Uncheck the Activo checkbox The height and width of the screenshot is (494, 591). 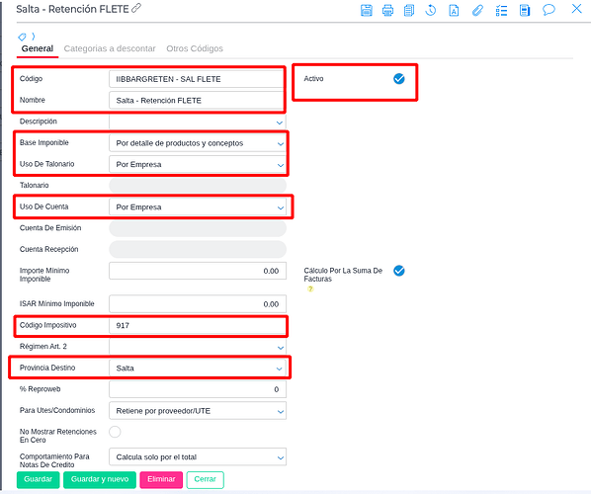point(398,79)
